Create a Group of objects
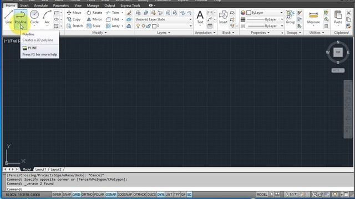 pyautogui.click(x=290, y=17)
